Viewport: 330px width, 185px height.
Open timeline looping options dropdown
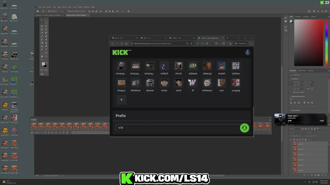coord(39,133)
